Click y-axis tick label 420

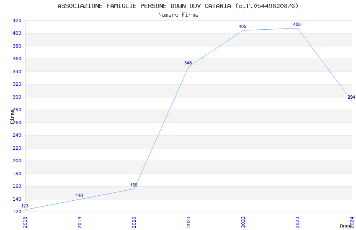(x=17, y=20)
